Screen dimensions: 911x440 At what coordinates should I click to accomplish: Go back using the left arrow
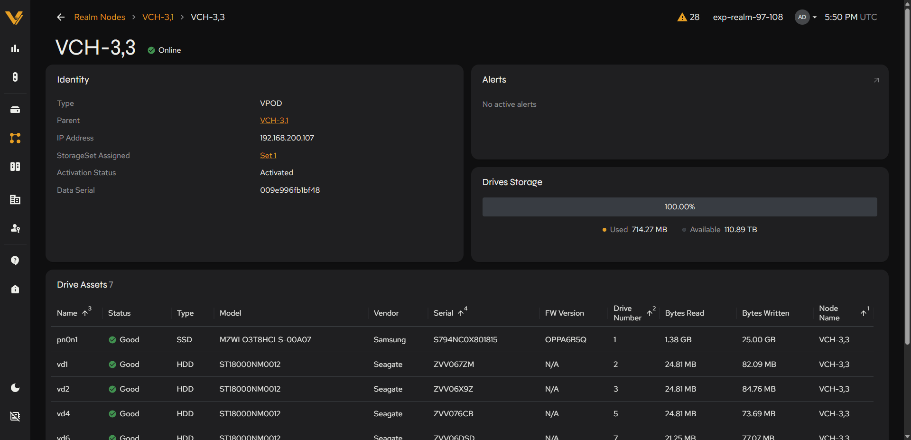click(61, 17)
